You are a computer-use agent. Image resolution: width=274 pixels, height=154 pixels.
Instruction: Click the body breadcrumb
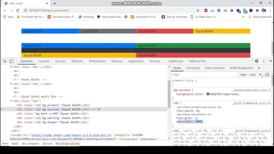[15, 144]
